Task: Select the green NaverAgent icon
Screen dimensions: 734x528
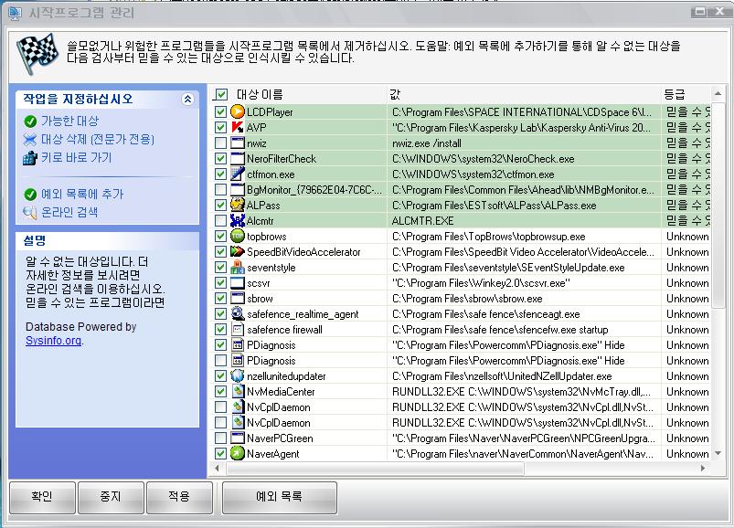Action: coord(238,453)
